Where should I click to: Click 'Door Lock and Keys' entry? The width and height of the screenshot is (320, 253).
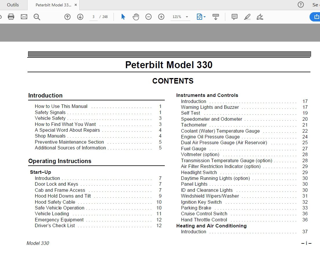56,184
